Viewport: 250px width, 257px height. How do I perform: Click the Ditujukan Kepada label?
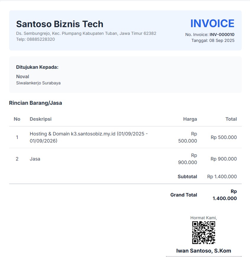click(x=37, y=67)
